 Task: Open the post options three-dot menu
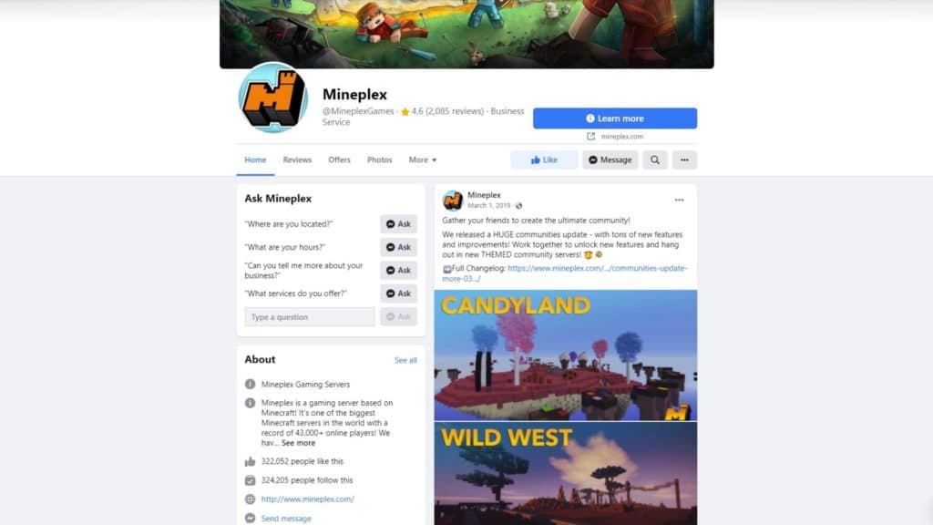coord(679,200)
